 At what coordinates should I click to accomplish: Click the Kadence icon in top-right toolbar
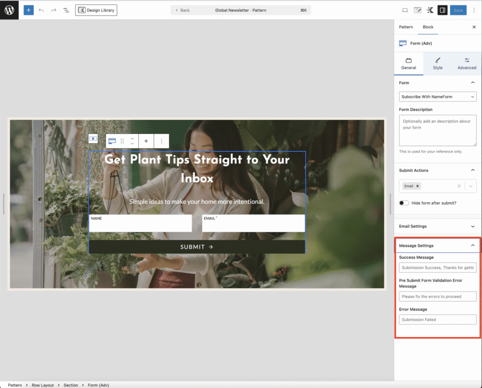click(x=430, y=10)
